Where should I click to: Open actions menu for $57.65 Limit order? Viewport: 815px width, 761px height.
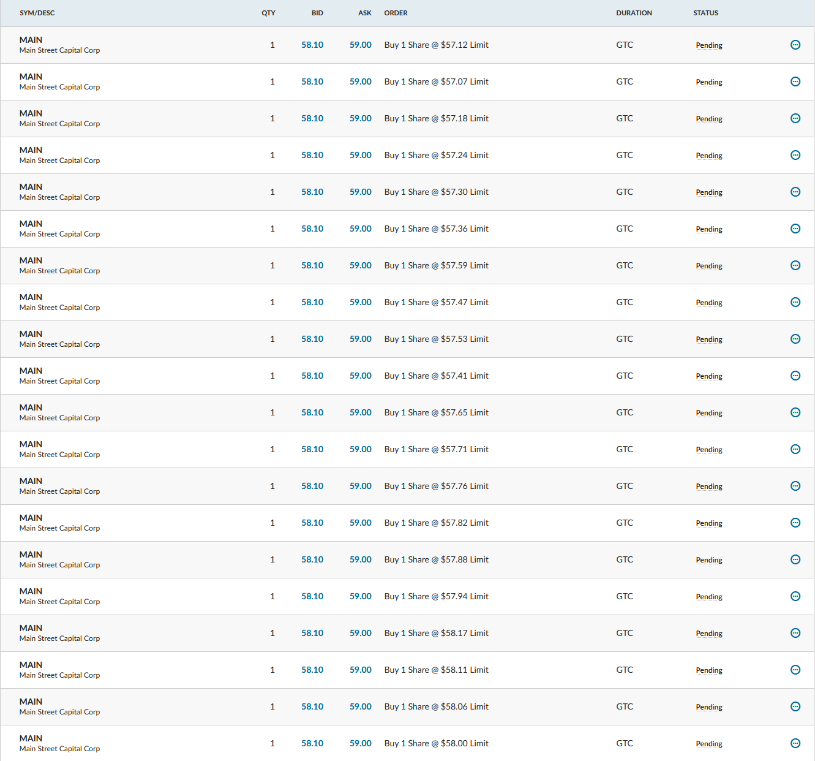pyautogui.click(x=795, y=412)
